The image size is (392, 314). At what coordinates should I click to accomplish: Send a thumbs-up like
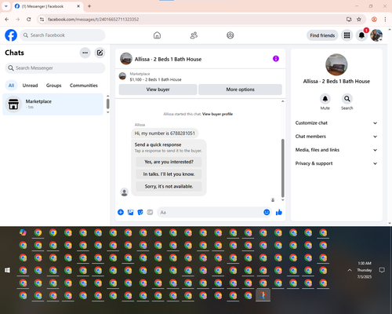point(279,212)
